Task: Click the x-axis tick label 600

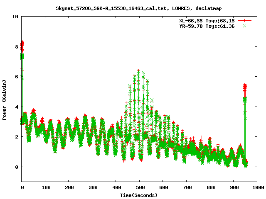Action: click(x=163, y=187)
